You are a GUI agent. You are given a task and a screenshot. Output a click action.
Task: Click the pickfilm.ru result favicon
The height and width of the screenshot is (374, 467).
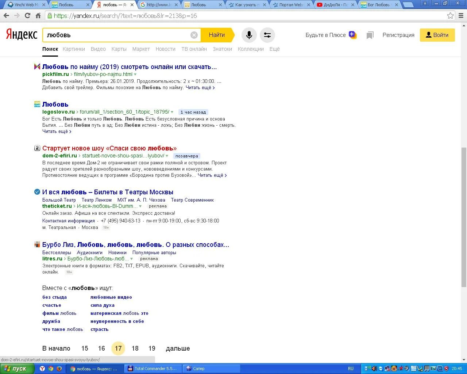(37, 67)
